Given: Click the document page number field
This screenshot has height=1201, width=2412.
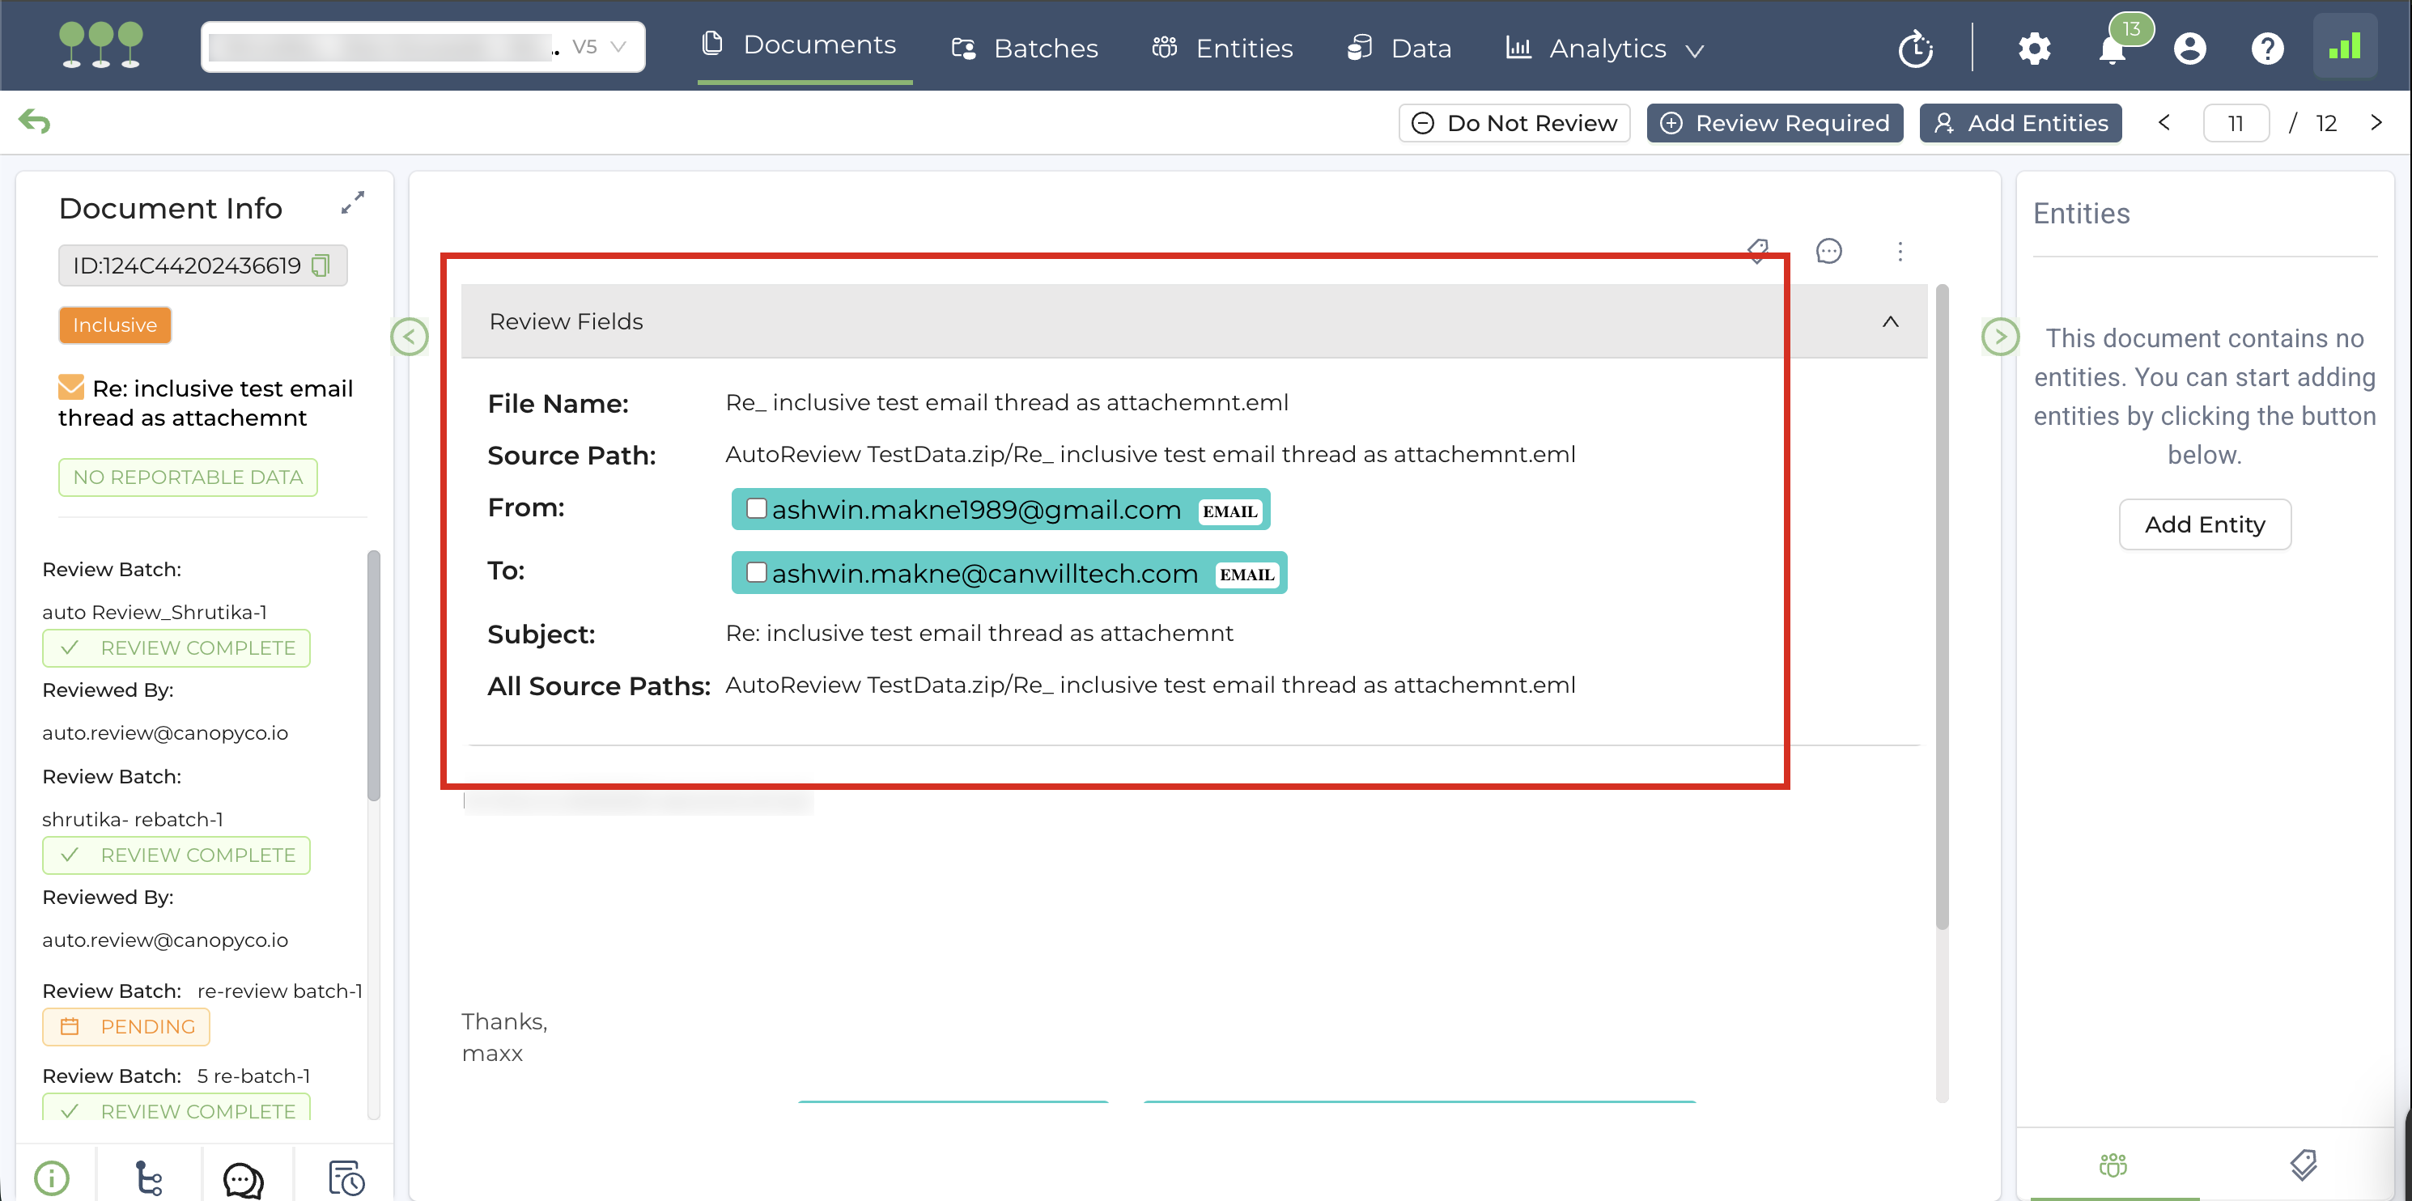Looking at the screenshot, I should tap(2235, 124).
